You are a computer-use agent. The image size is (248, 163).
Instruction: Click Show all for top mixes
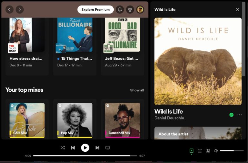[137, 90]
